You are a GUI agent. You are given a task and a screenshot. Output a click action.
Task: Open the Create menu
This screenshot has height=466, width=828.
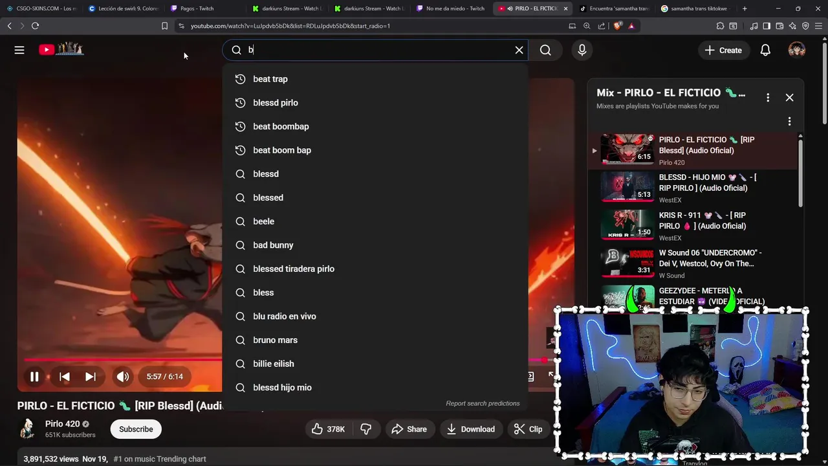(723, 50)
